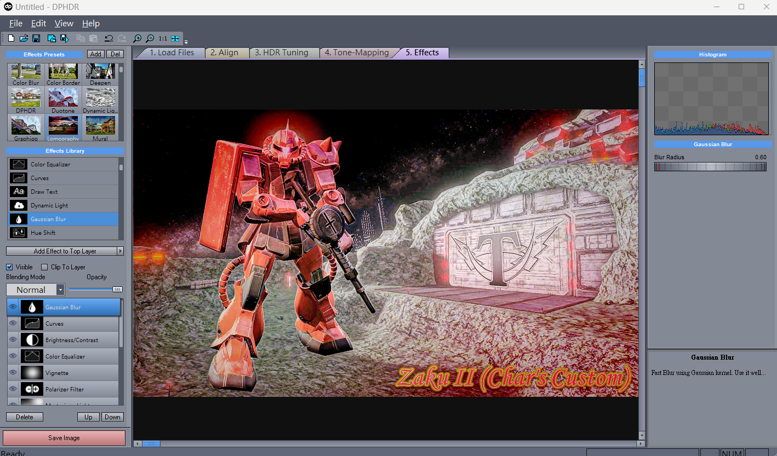Set view to 1:1 actual size
Screen dimensions: 777x456
[163, 38]
